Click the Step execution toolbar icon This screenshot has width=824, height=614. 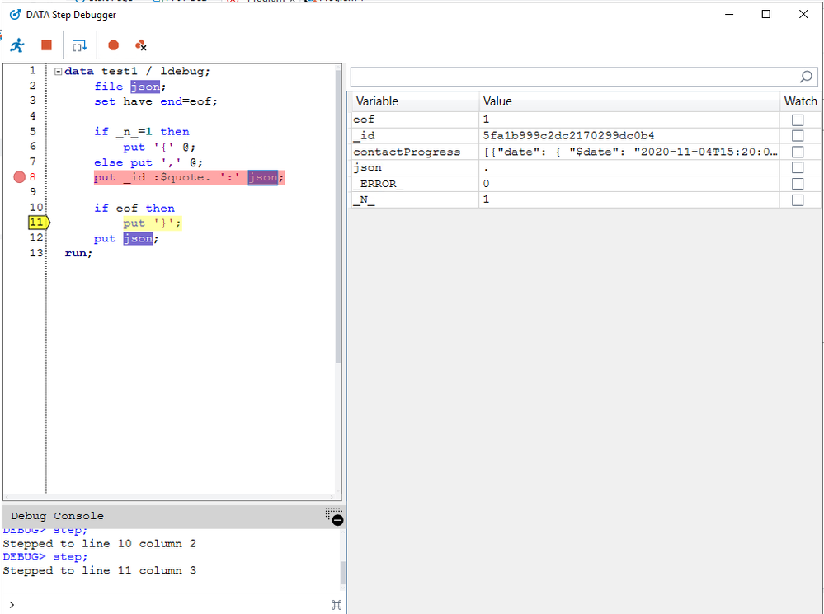(79, 45)
